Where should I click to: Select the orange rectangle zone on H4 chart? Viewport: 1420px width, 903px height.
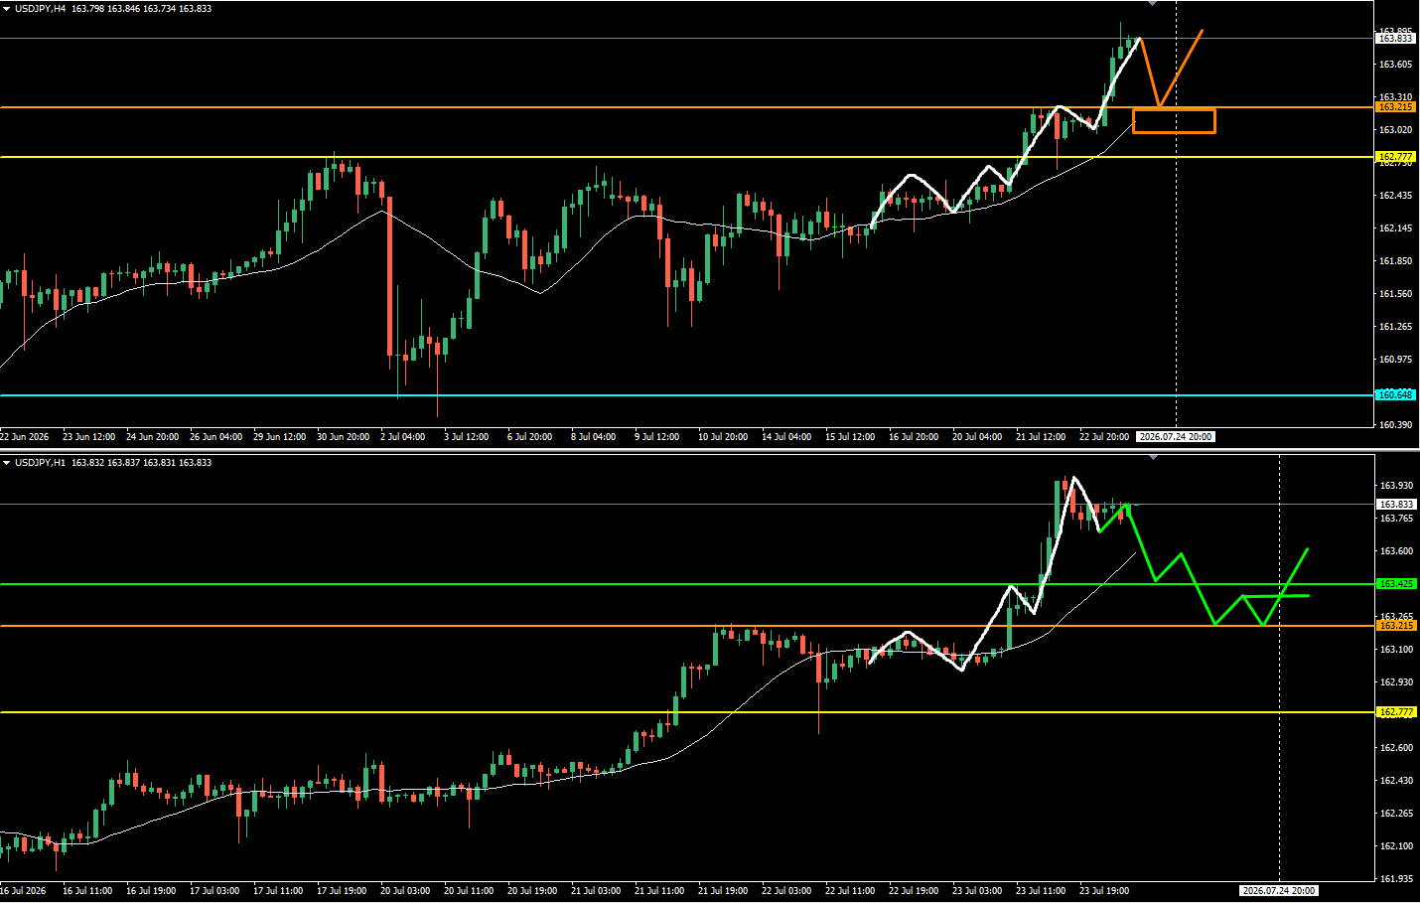tap(1174, 121)
